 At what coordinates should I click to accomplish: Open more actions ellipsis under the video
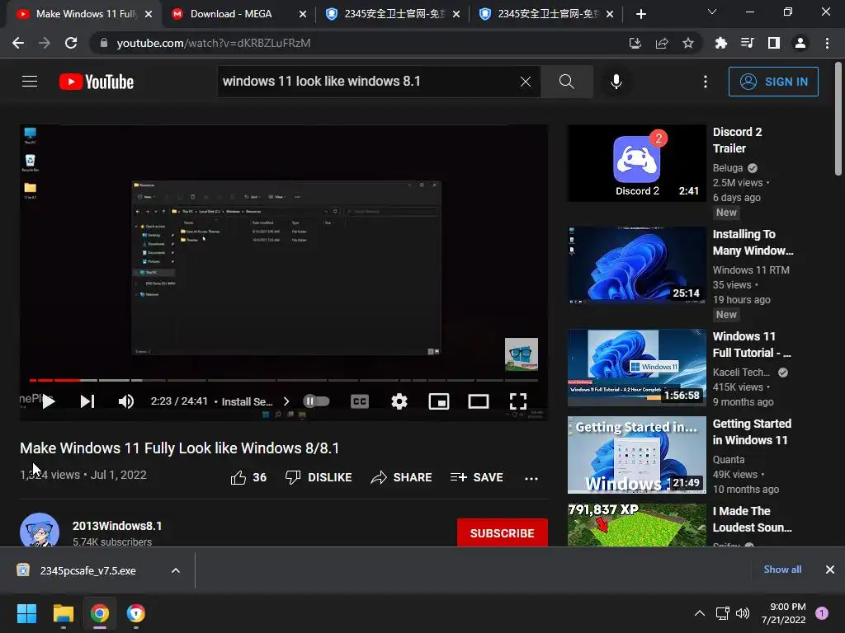click(x=531, y=479)
